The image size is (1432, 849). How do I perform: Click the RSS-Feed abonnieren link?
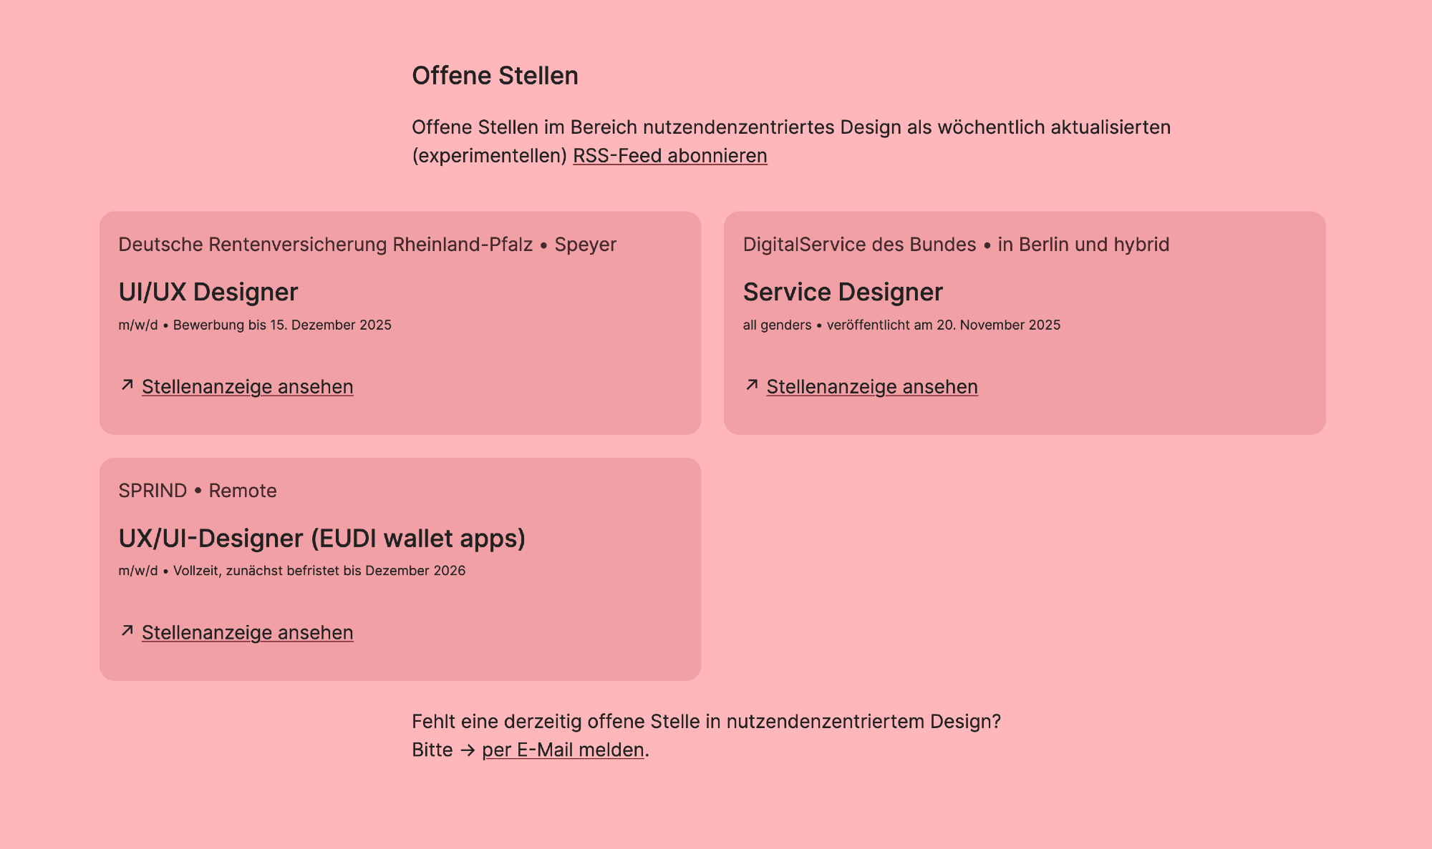[x=669, y=156]
